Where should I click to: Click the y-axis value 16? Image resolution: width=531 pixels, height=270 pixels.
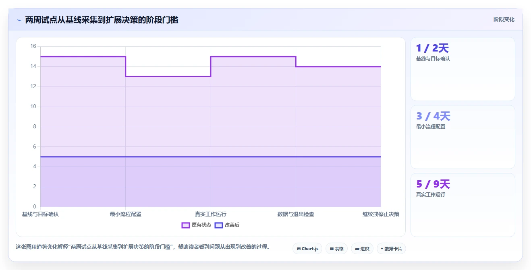pyautogui.click(x=33, y=46)
